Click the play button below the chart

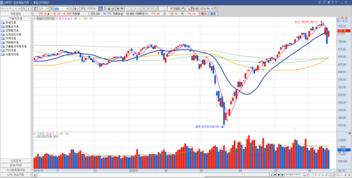click(x=271, y=175)
